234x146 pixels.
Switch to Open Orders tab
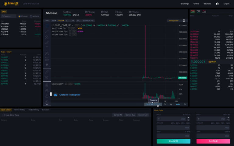pos(6,110)
